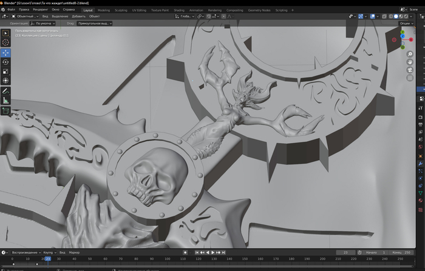425x271 pixels.
Task: Click the Опции button
Action: [405, 24]
